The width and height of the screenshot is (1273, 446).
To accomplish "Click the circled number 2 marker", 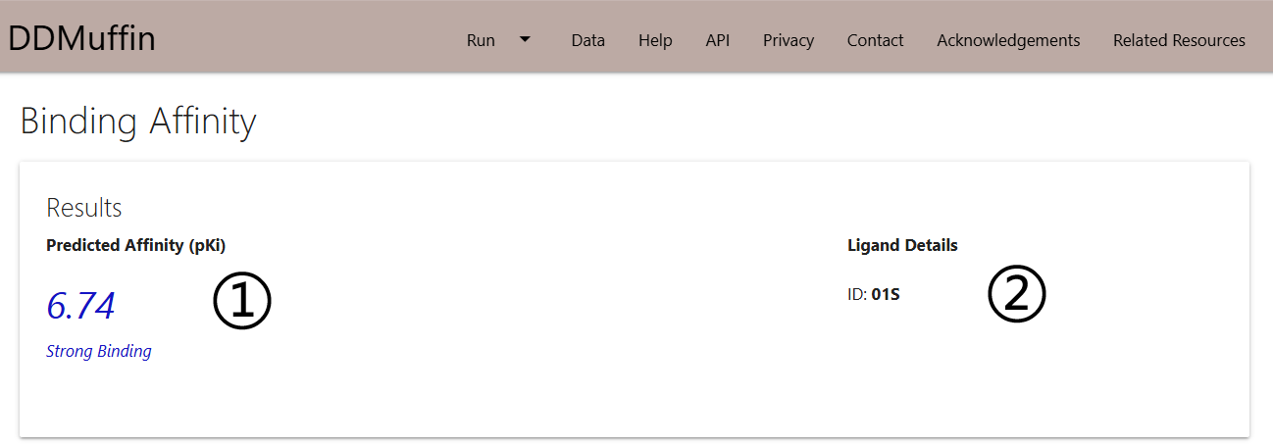I will coord(1016,295).
